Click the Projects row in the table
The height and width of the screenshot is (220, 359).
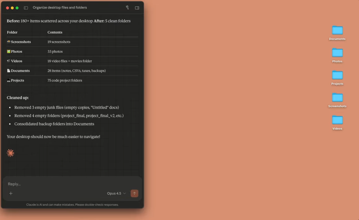tap(17, 80)
